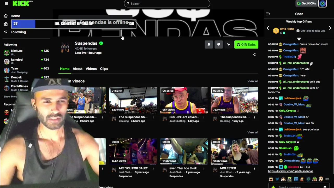Open options for 'even Thai hoe think...' clip
This screenshot has height=188, width=334.
pyautogui.click(x=204, y=168)
